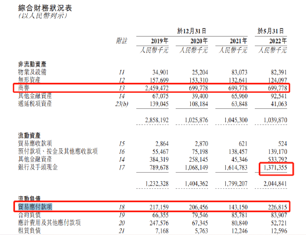The height and width of the screenshot is (235, 306).
Task: Select the 無形資產 row label
Action: tap(29, 80)
